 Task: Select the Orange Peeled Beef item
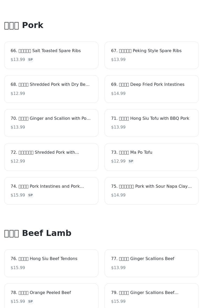[x=51, y=296]
